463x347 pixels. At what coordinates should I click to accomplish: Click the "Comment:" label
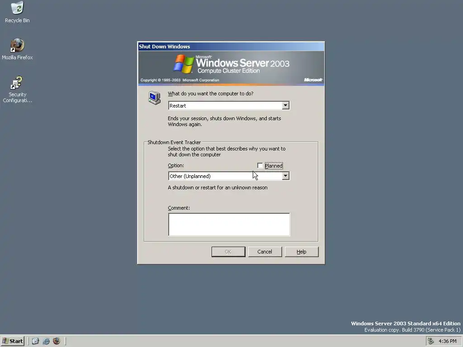[x=179, y=208]
